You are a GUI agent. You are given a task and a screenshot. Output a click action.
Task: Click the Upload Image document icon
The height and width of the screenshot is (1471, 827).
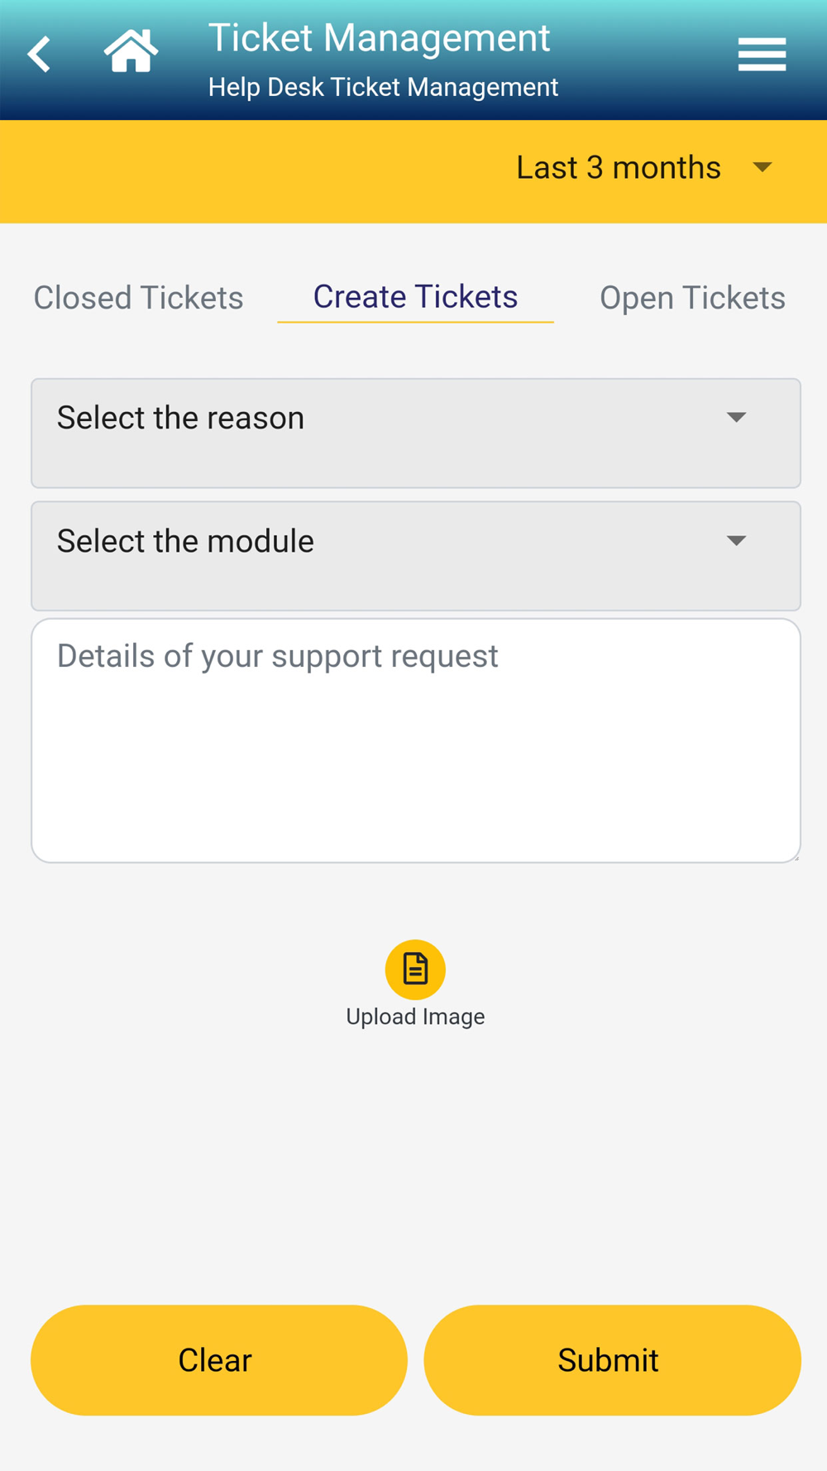pyautogui.click(x=415, y=969)
